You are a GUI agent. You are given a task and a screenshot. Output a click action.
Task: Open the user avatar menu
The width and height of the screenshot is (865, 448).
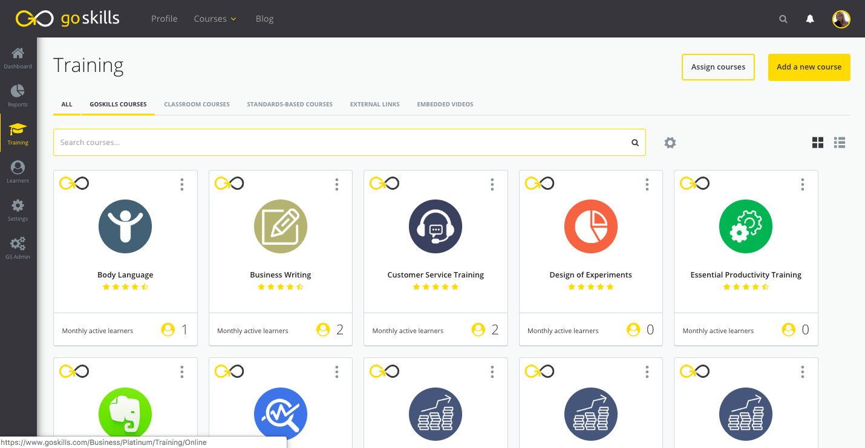841,19
